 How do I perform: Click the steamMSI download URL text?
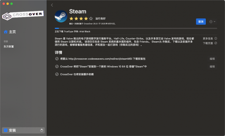pyautogui.click(x=100, y=59)
